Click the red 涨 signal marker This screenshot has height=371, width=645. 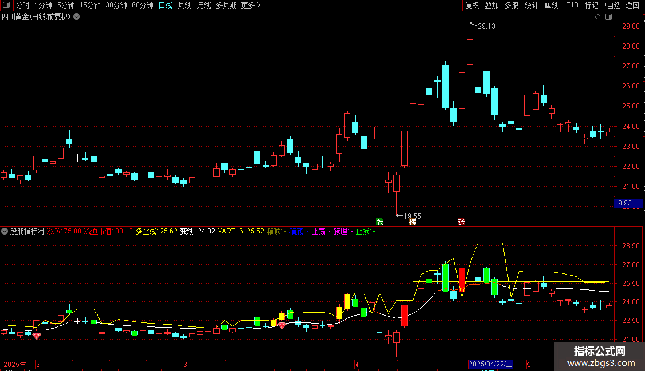coord(461,221)
